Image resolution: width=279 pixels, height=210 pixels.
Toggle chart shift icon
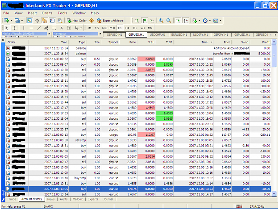[186, 21]
